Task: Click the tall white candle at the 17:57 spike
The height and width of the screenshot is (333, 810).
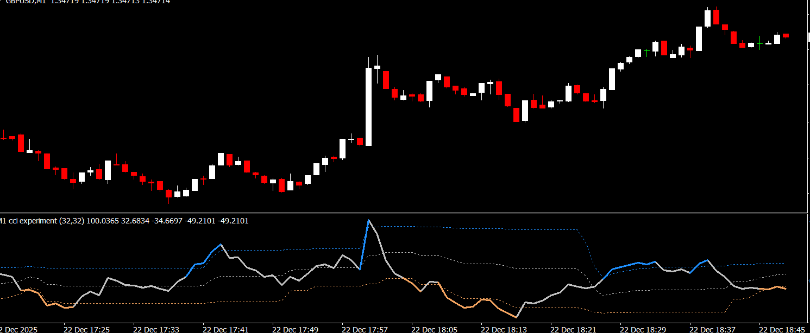Action: pyautogui.click(x=368, y=106)
